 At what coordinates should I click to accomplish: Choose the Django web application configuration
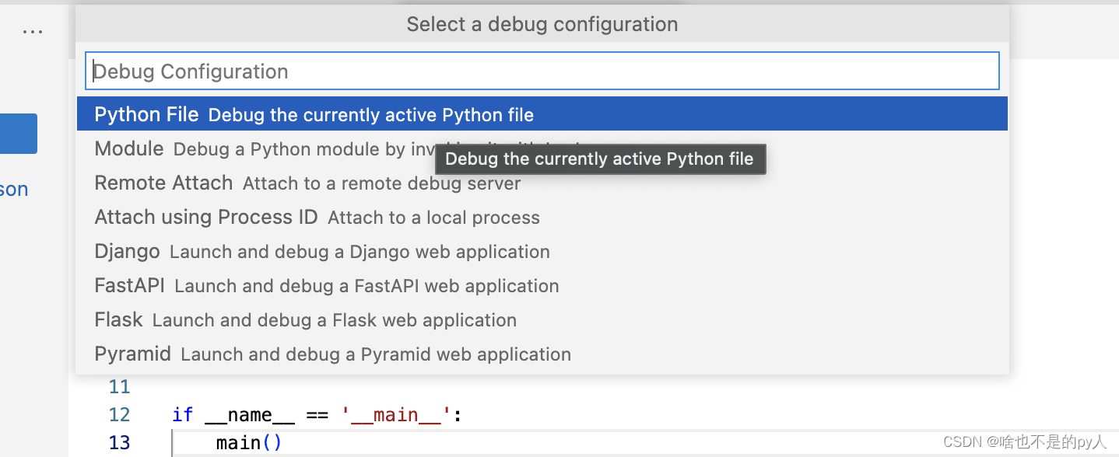[127, 251]
